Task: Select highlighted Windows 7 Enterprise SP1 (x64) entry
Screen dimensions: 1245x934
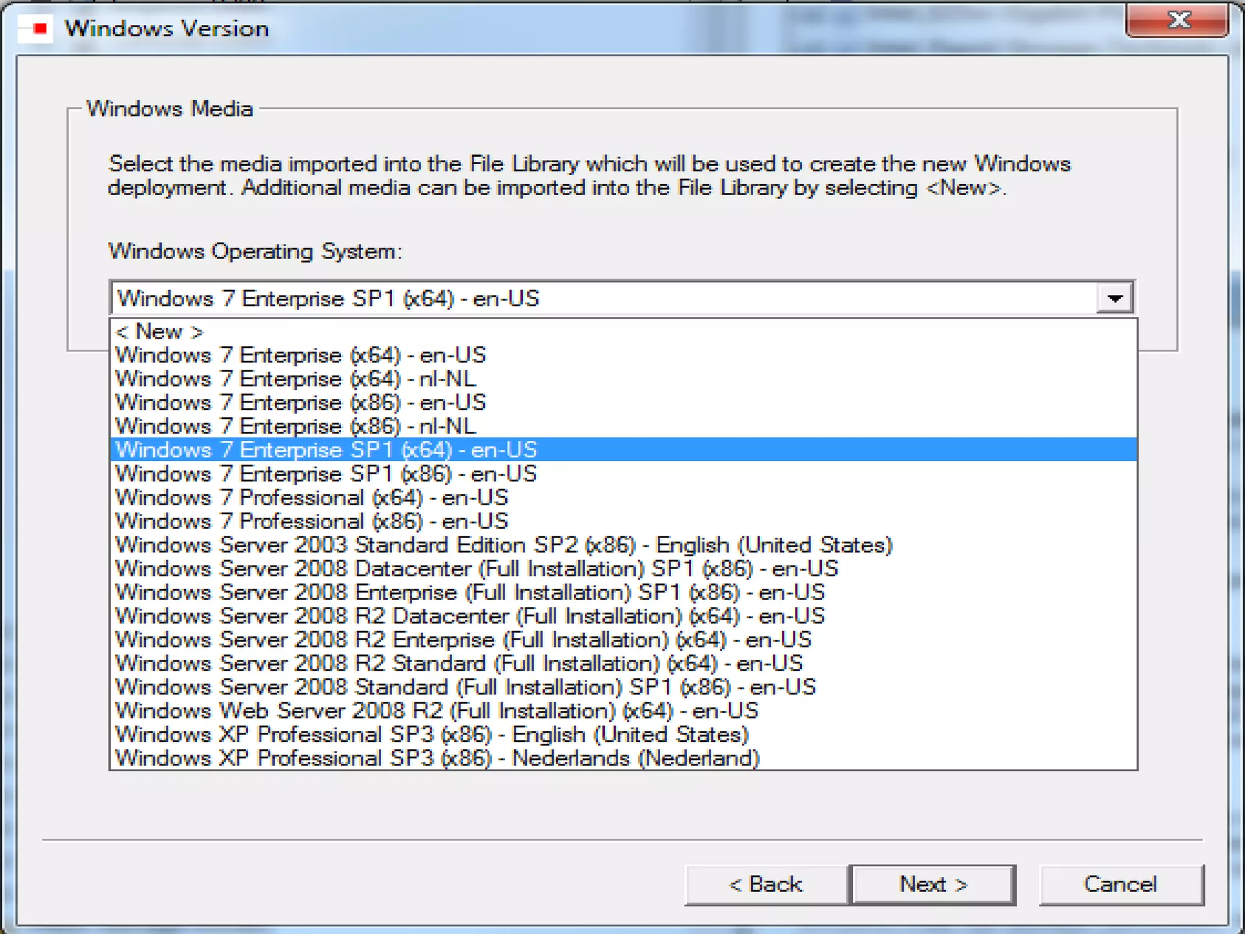Action: (623, 450)
